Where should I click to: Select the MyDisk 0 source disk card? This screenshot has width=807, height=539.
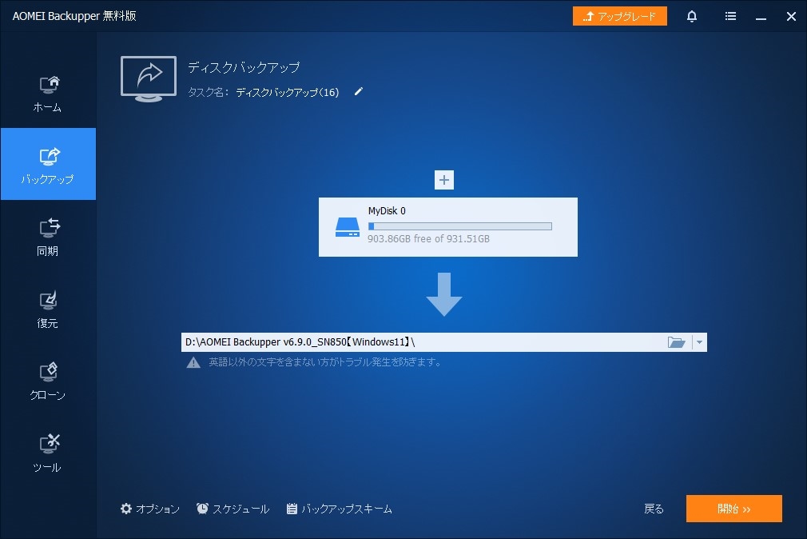[447, 227]
